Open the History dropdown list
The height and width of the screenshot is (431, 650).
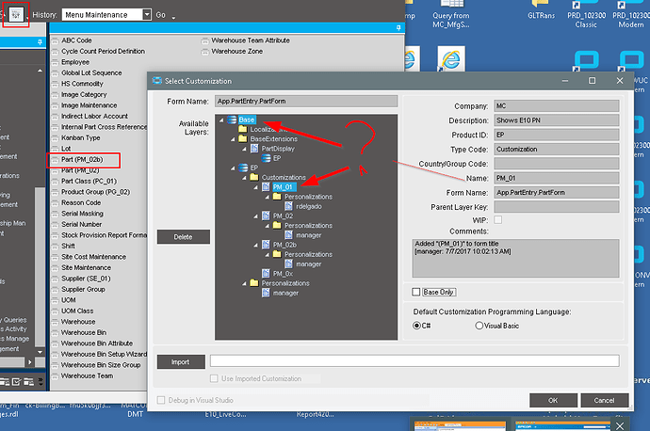147,15
